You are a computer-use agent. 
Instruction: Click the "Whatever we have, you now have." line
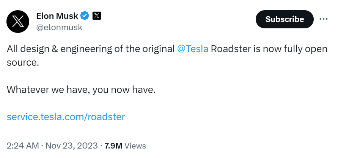click(x=81, y=90)
